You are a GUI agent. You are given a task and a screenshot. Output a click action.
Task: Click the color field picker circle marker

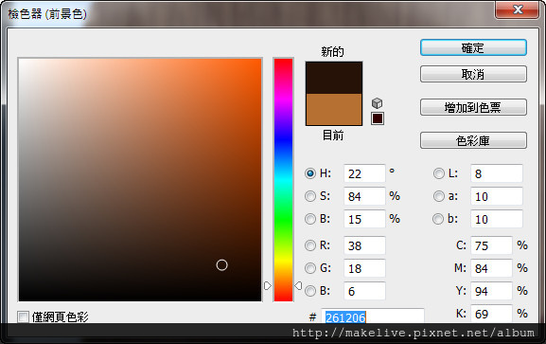click(221, 265)
